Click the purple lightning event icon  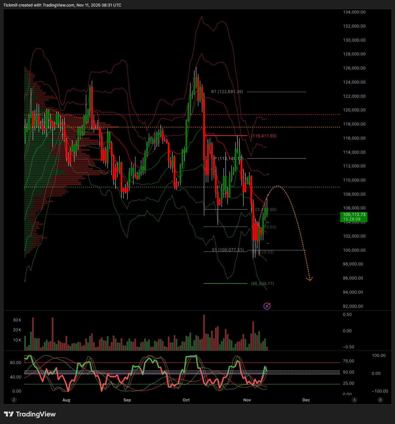point(267,306)
